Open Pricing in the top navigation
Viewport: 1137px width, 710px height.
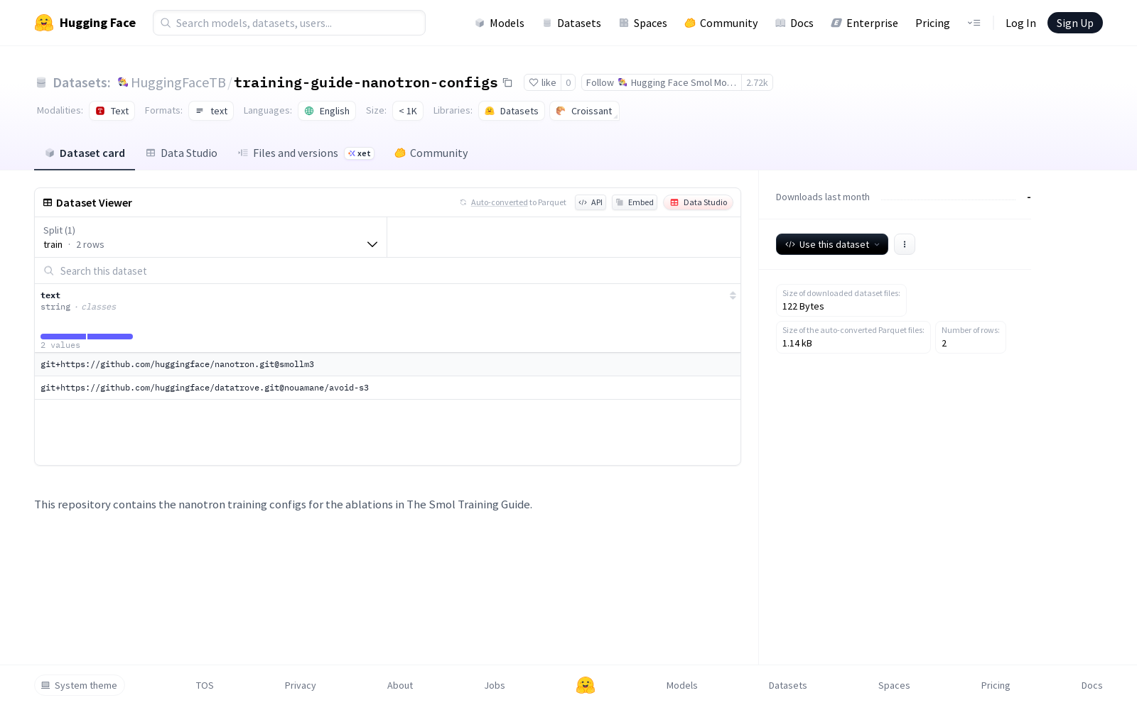(932, 23)
